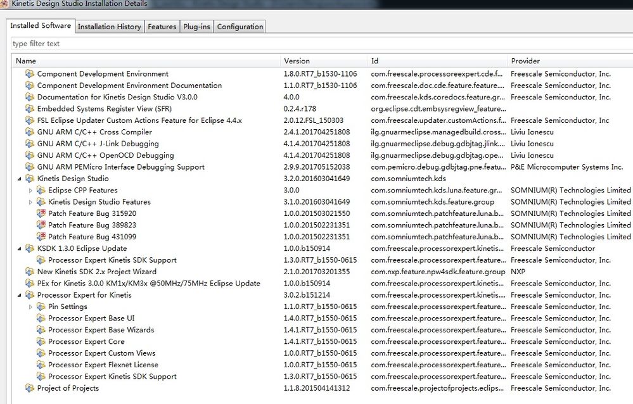The image size is (633, 404).
Task: Sort by the Provider column header
Action: (570, 61)
